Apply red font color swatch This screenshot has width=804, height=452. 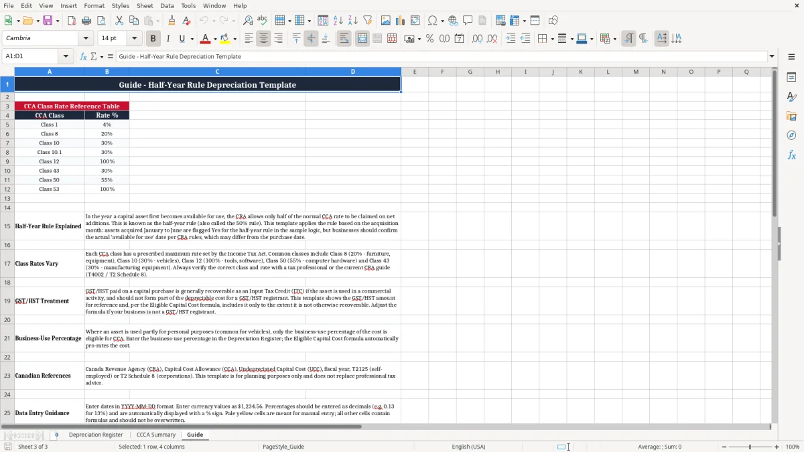(x=206, y=39)
